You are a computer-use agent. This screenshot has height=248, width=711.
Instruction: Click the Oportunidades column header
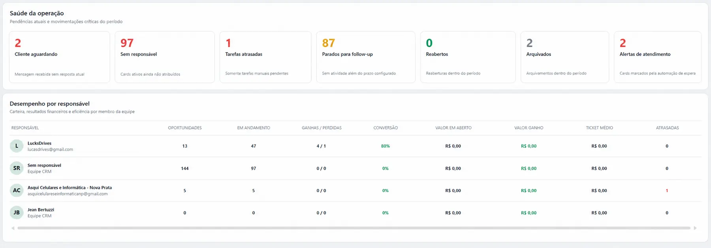pyautogui.click(x=185, y=128)
